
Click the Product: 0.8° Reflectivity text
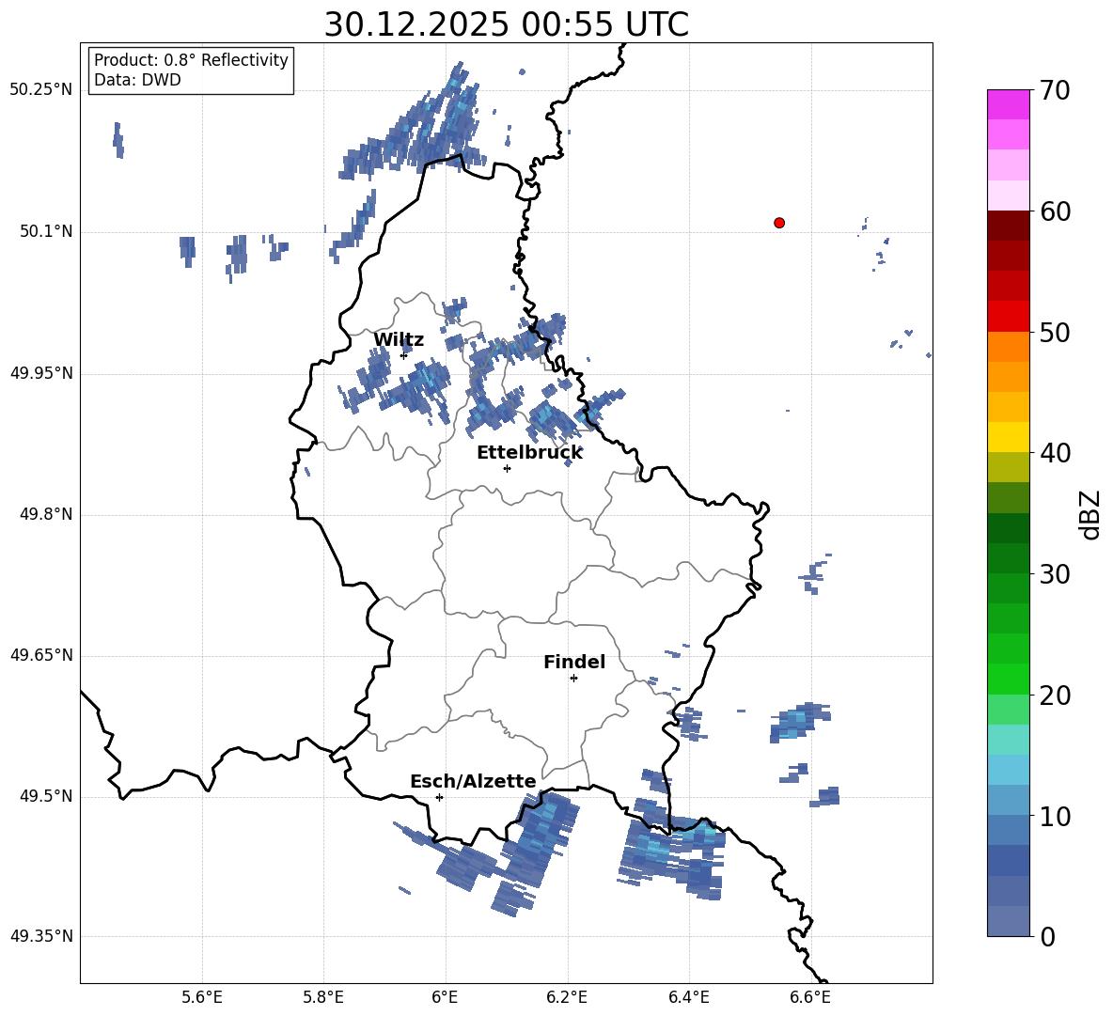click(x=191, y=60)
